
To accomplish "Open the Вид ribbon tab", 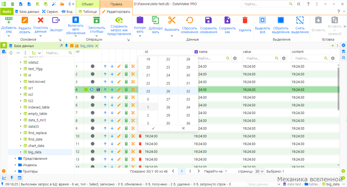I will tap(67, 12).
